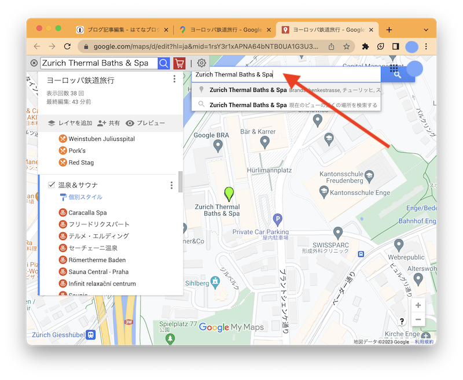The image size is (463, 380).
Task: Select Red Stag in the list
Action: pos(81,163)
